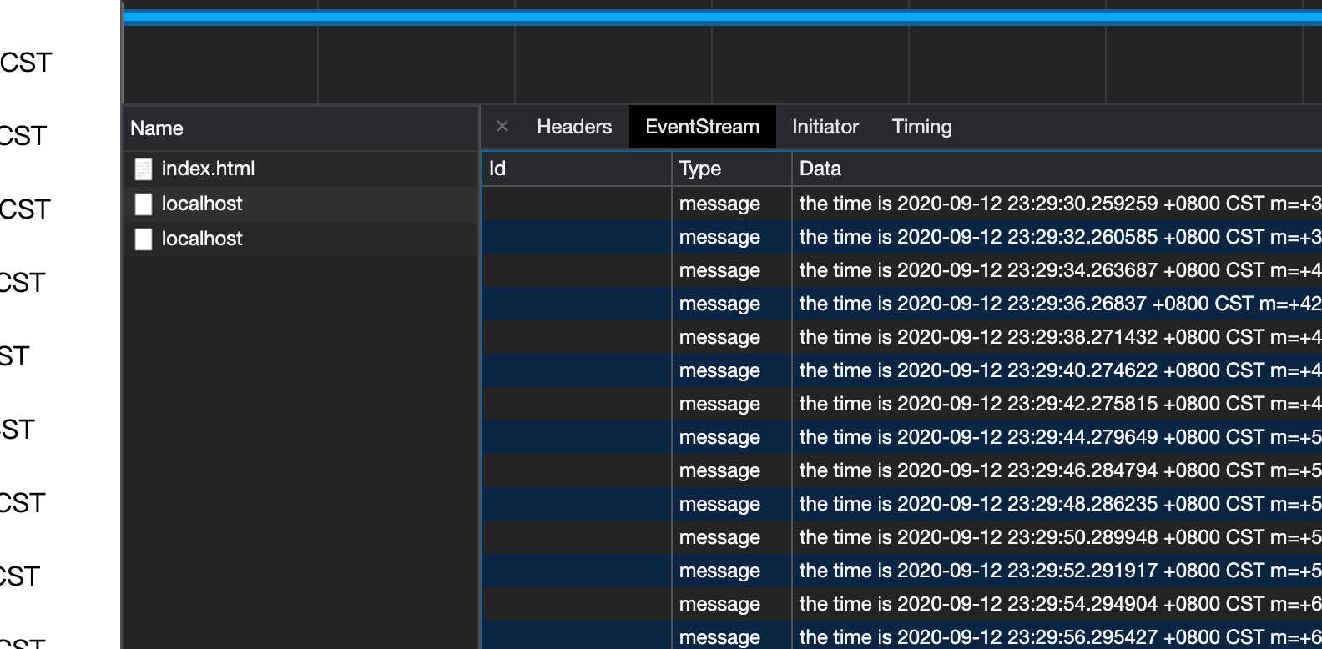Close the request details panel
This screenshot has height=649, width=1322.
[502, 127]
